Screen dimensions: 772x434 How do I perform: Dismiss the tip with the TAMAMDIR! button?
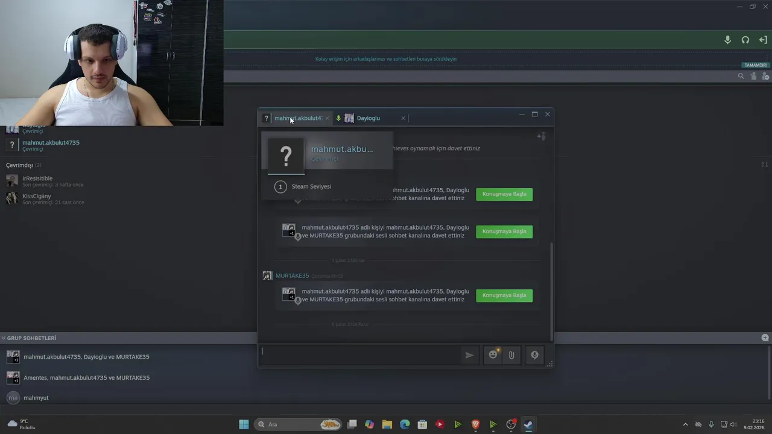[756, 65]
